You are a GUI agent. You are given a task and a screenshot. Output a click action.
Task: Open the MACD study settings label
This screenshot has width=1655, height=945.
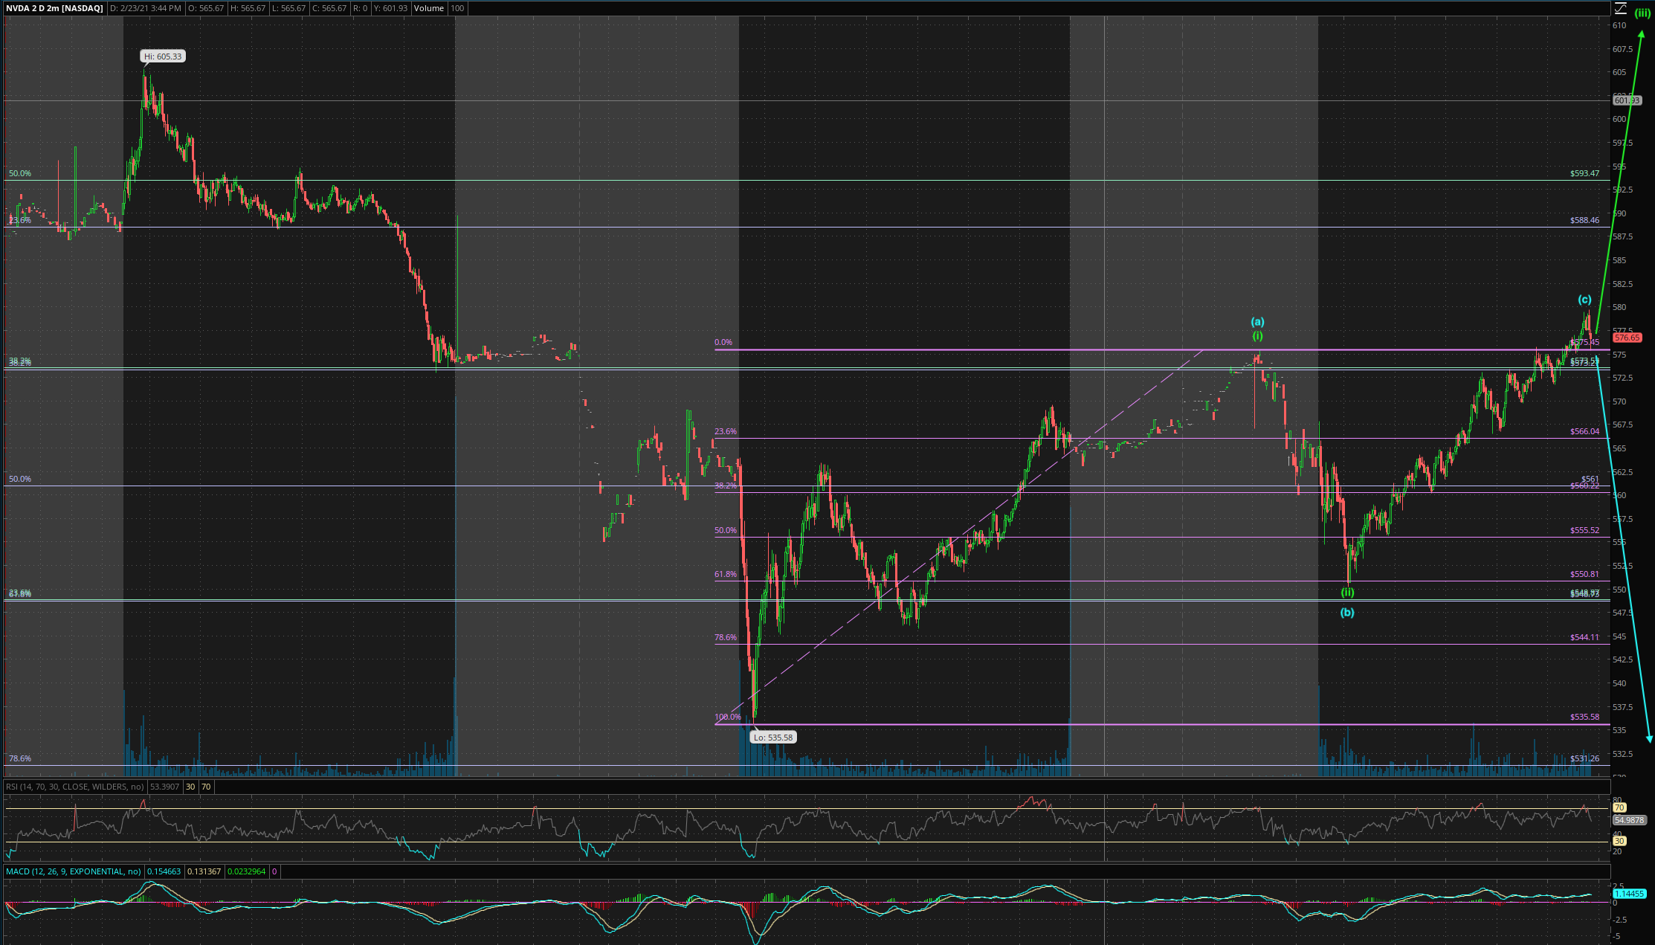pos(74,871)
